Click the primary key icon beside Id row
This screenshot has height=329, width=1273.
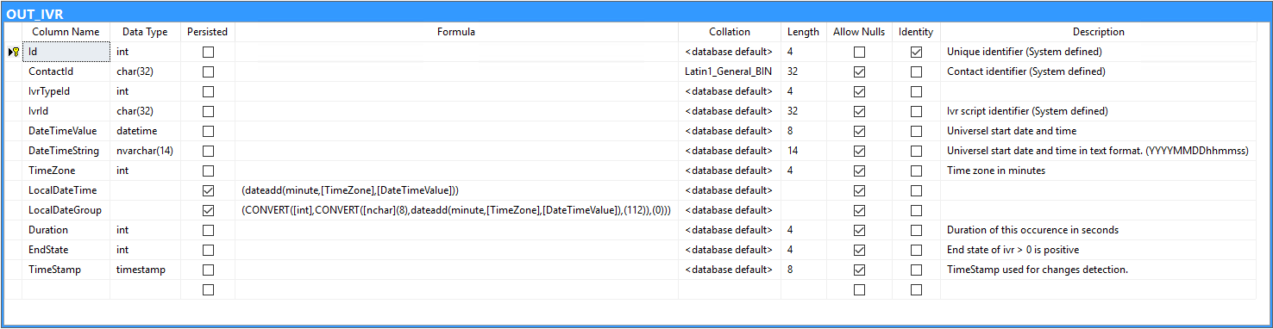[x=15, y=52]
